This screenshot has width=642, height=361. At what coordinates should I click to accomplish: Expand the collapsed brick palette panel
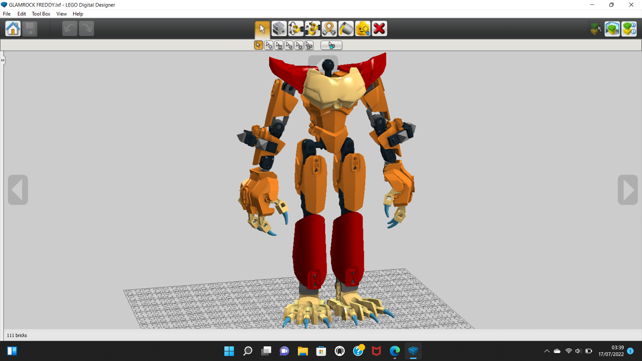click(x=2, y=60)
